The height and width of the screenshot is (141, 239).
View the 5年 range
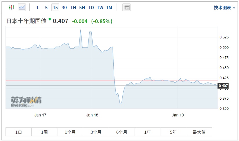click(x=173, y=132)
